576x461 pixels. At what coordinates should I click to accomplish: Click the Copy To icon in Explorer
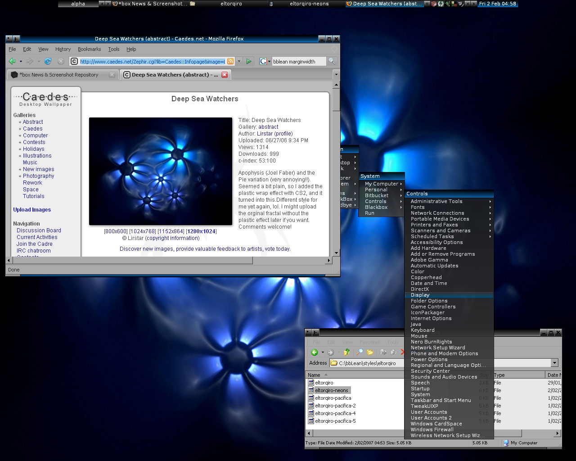[394, 352]
